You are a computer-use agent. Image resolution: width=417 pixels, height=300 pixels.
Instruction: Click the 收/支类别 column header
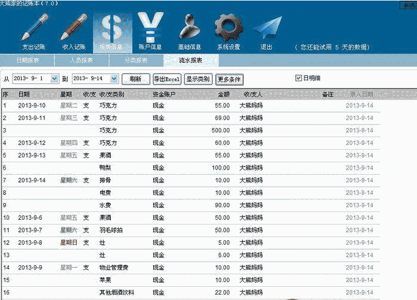pos(111,95)
